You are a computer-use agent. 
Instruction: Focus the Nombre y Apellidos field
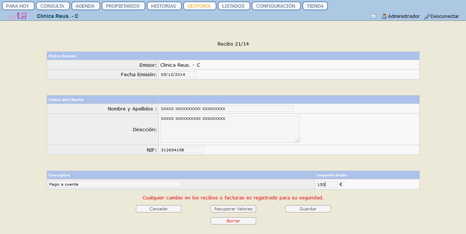coord(227,109)
